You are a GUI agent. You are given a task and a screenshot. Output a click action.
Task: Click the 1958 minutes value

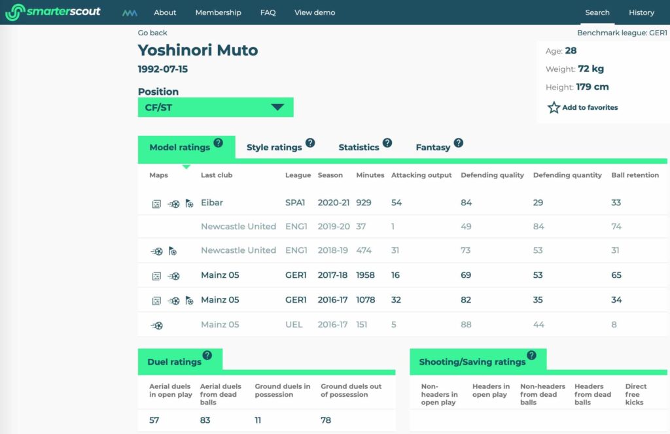point(365,275)
